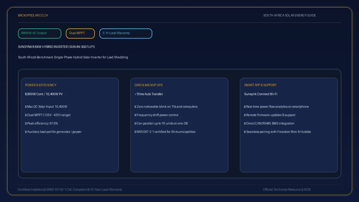Screen dimensions: 359x202
Task: Select the 5-Yr Local Warranty badge
Action: 126,34
